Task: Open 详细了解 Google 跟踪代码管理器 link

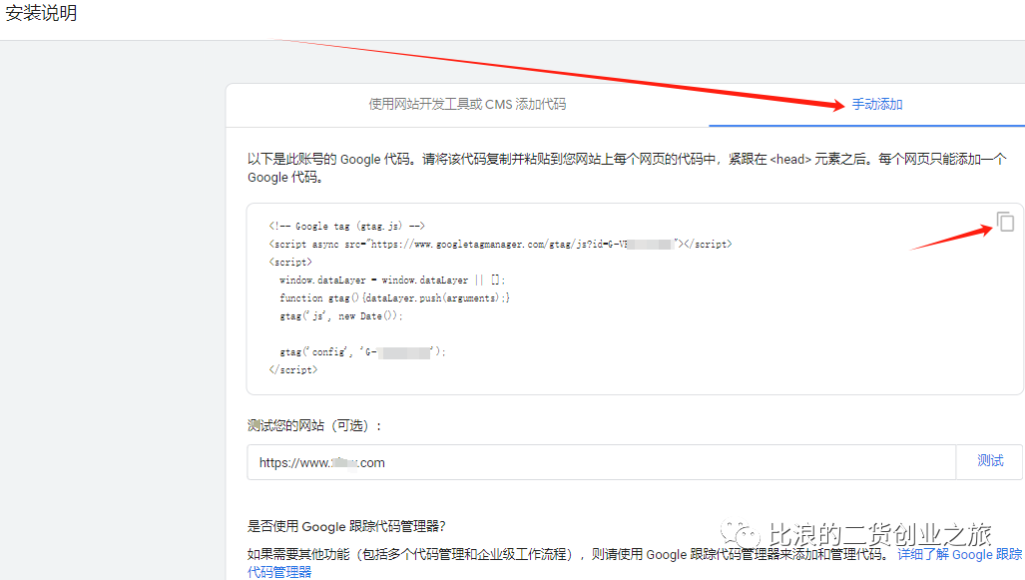Action: [960, 554]
